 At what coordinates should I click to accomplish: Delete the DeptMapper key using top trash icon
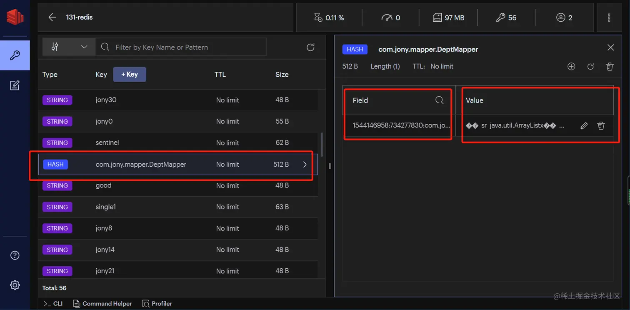(610, 67)
